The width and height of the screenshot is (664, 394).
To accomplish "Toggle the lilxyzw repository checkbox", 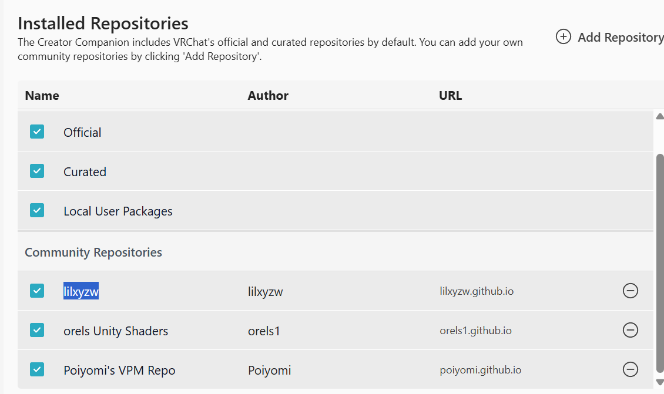I will click(37, 290).
